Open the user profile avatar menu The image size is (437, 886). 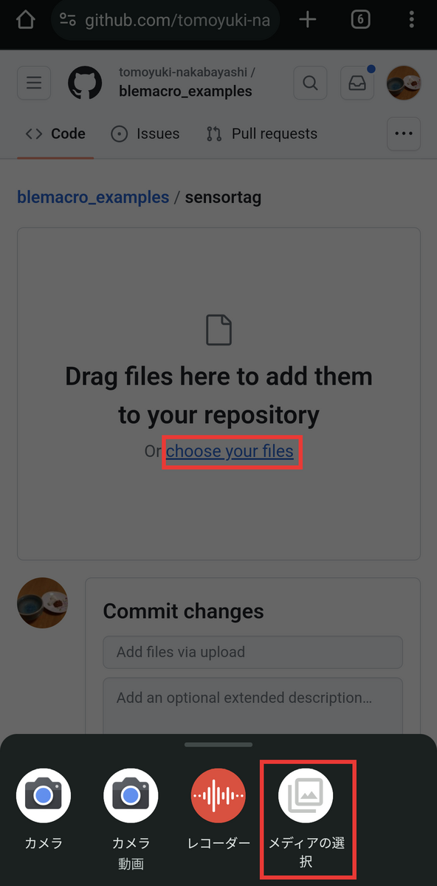[x=404, y=83]
